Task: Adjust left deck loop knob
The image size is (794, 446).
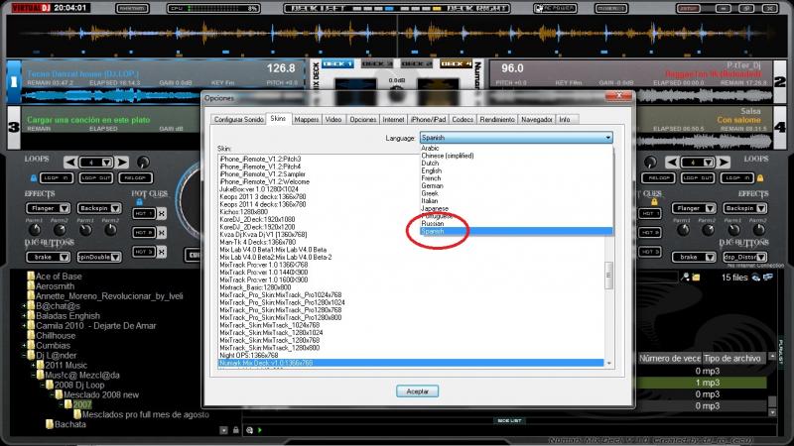Action: pos(143,162)
